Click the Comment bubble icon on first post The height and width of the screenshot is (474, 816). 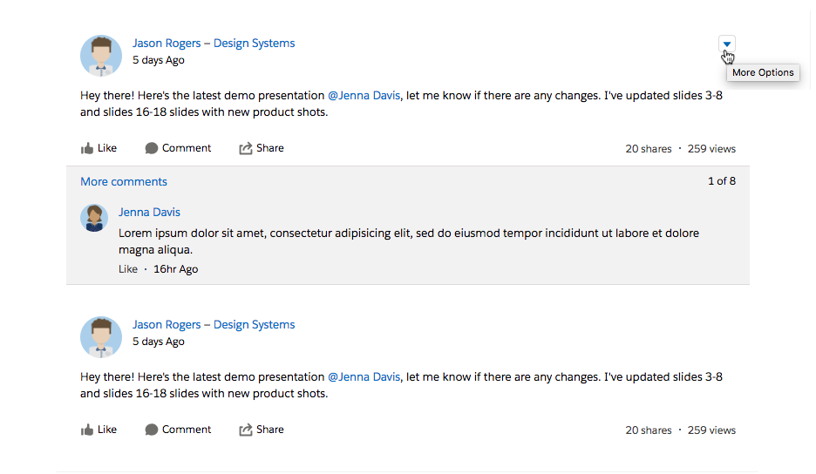(x=152, y=149)
